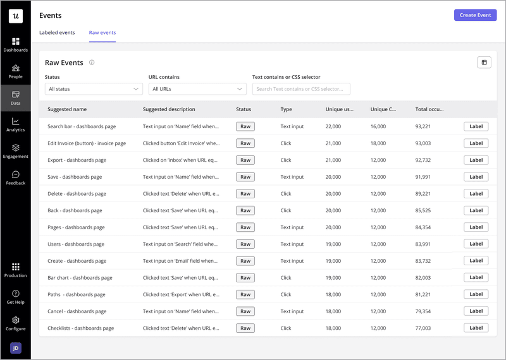This screenshot has width=506, height=360.
Task: Select 'Checklists - dashboards page' row name
Action: pos(81,328)
